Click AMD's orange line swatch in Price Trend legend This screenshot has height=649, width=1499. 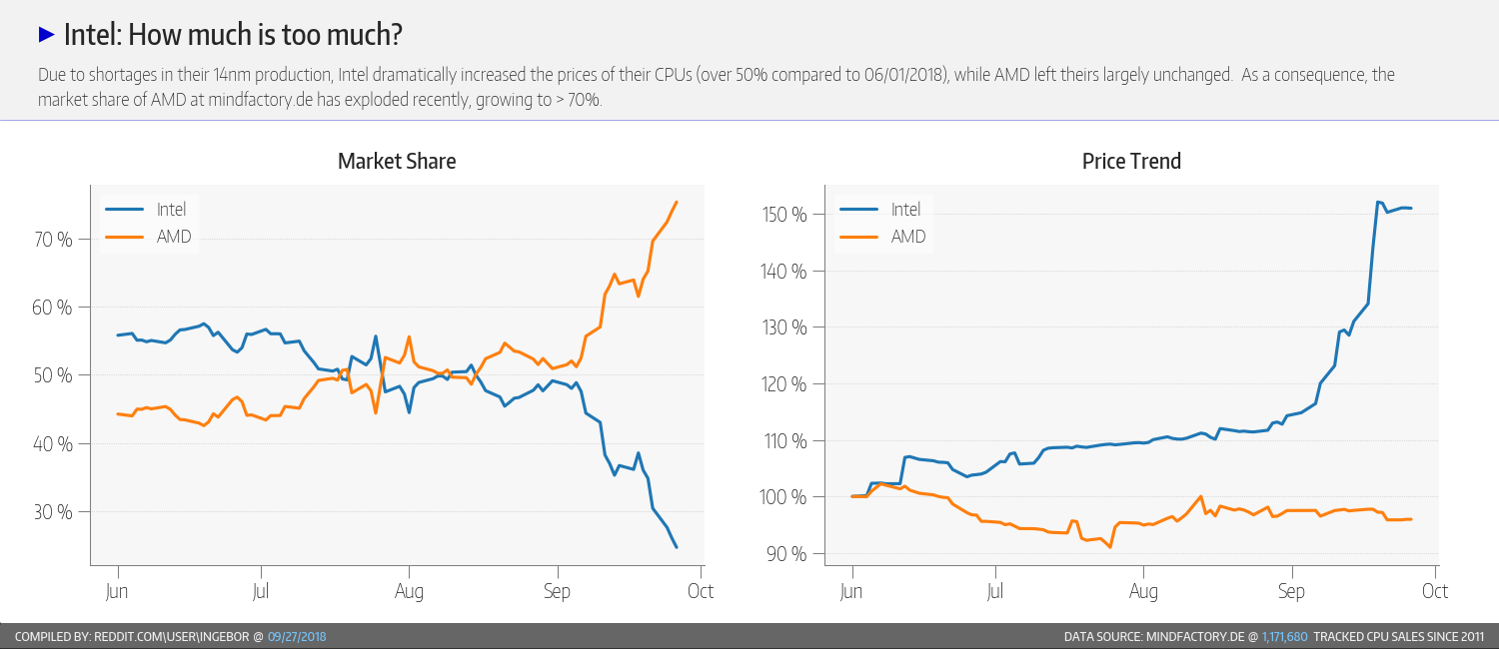(859, 237)
